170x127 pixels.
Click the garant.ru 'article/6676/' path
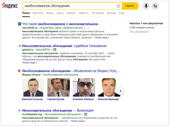click(x=43, y=50)
